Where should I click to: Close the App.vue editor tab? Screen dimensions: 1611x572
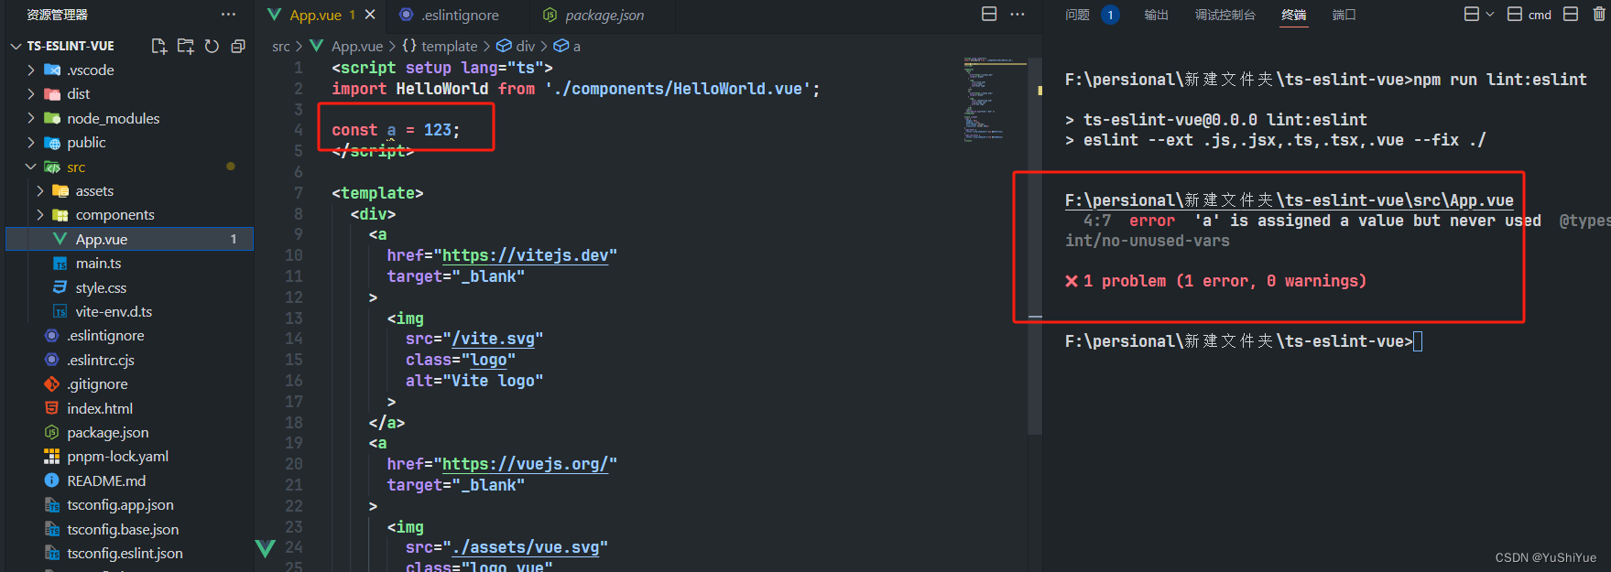[370, 15]
